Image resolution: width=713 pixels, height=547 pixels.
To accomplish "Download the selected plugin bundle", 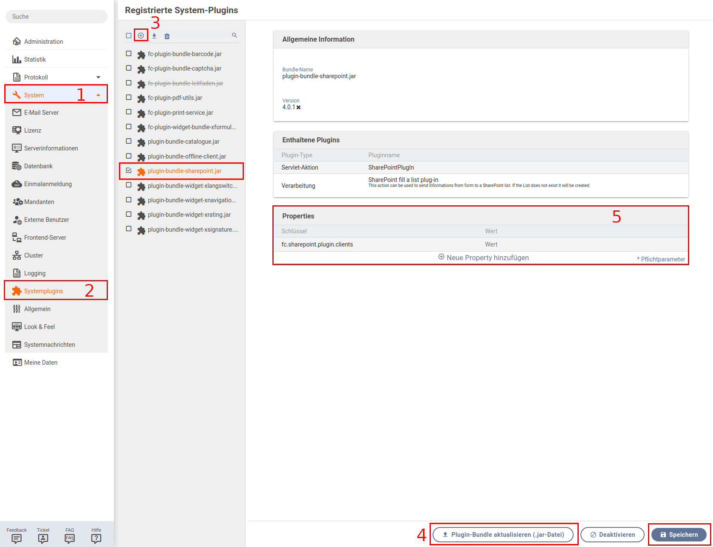I will [154, 36].
